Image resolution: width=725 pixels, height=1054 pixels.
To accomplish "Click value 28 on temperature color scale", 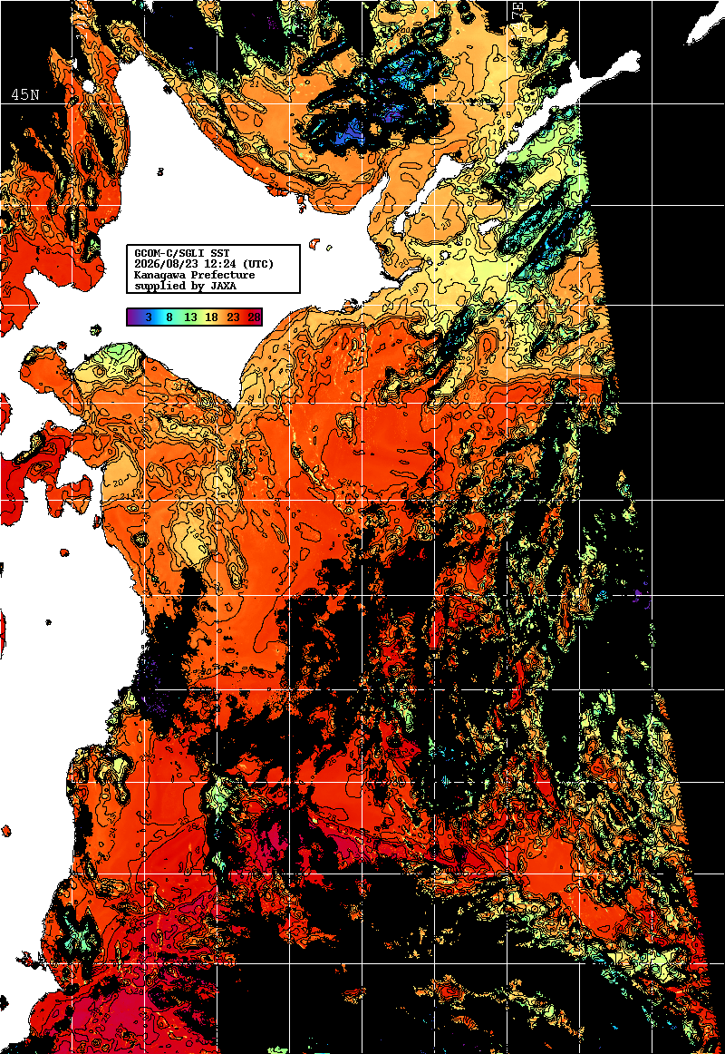I will [x=255, y=317].
